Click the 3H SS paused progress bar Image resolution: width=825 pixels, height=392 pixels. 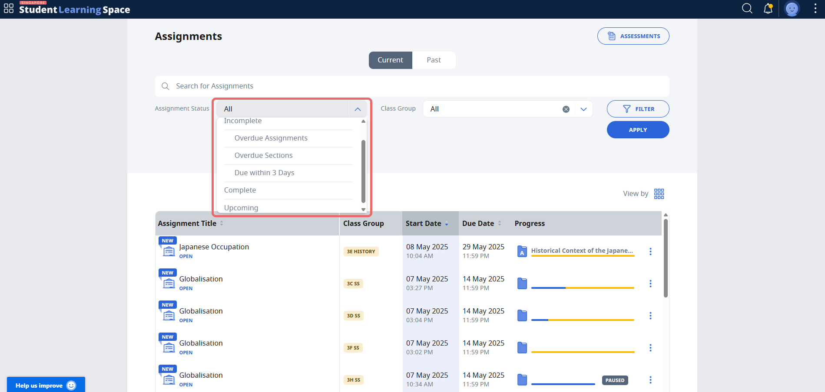pos(563,384)
